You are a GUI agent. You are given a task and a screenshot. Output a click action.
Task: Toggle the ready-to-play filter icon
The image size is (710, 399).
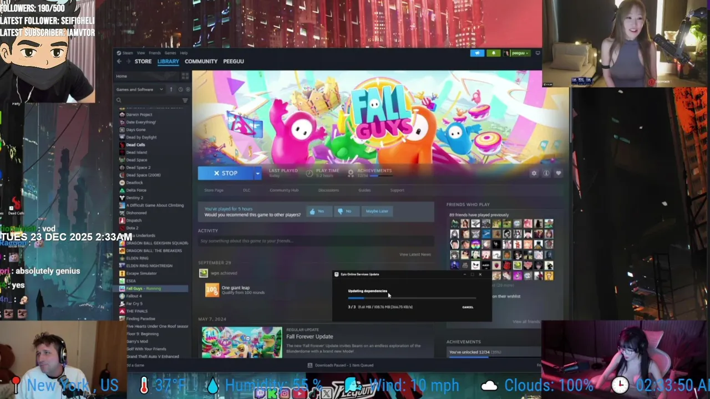pos(187,89)
